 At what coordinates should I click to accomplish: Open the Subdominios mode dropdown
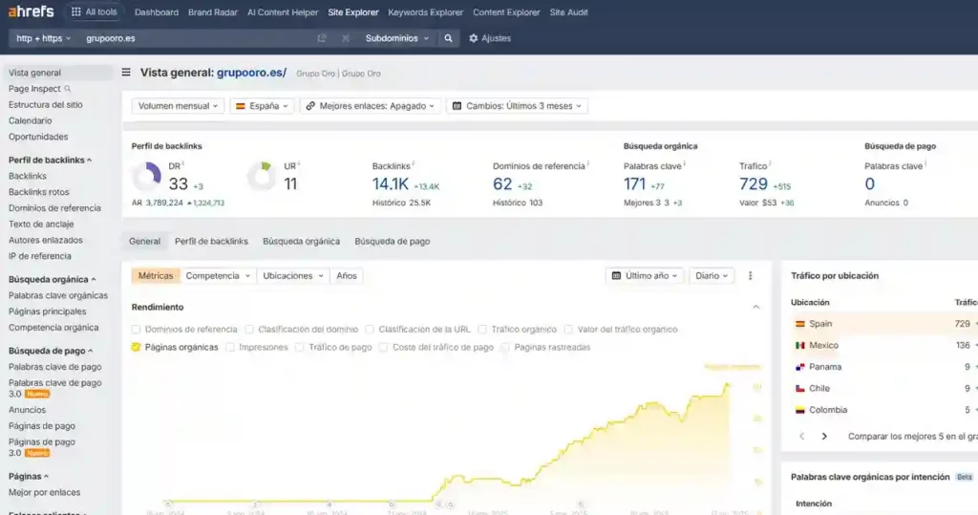tap(397, 38)
